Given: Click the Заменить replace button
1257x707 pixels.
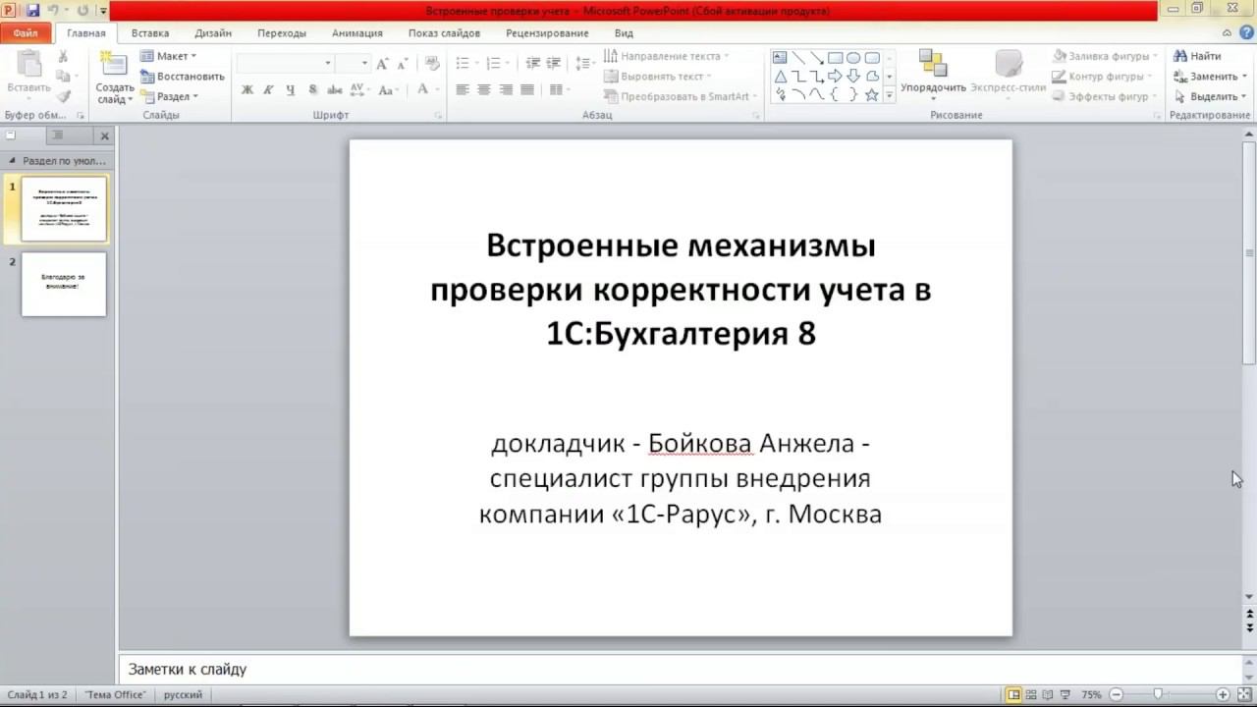Looking at the screenshot, I should pyautogui.click(x=1211, y=77).
